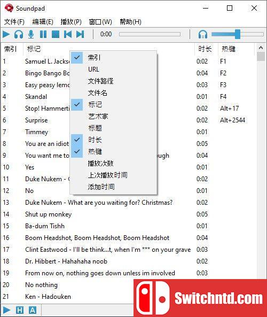This screenshot has height=317, width=267.
Task: Open the 播放(P) menu
Action: point(71,21)
